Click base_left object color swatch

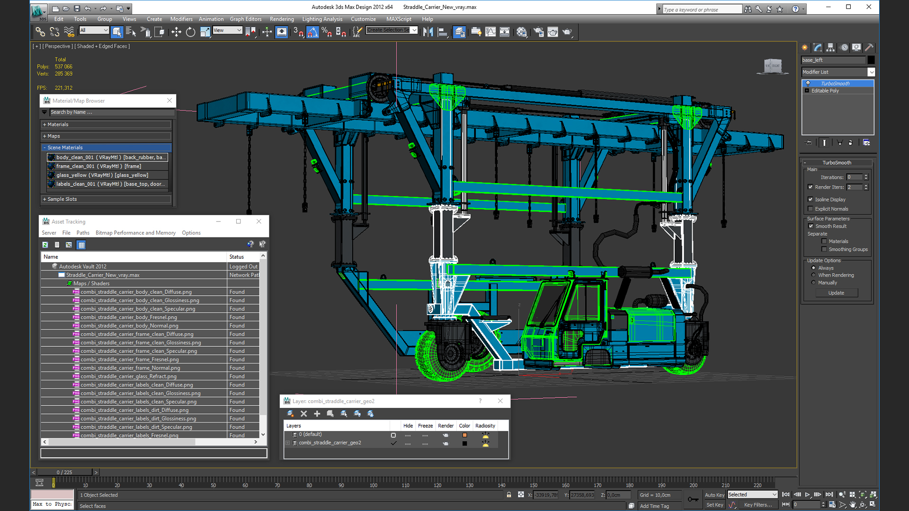point(871,60)
